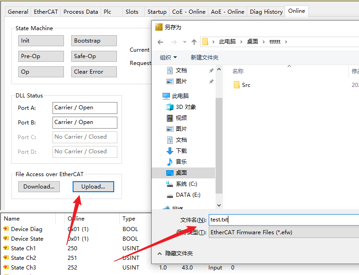Click the Download... button

pos(39,187)
